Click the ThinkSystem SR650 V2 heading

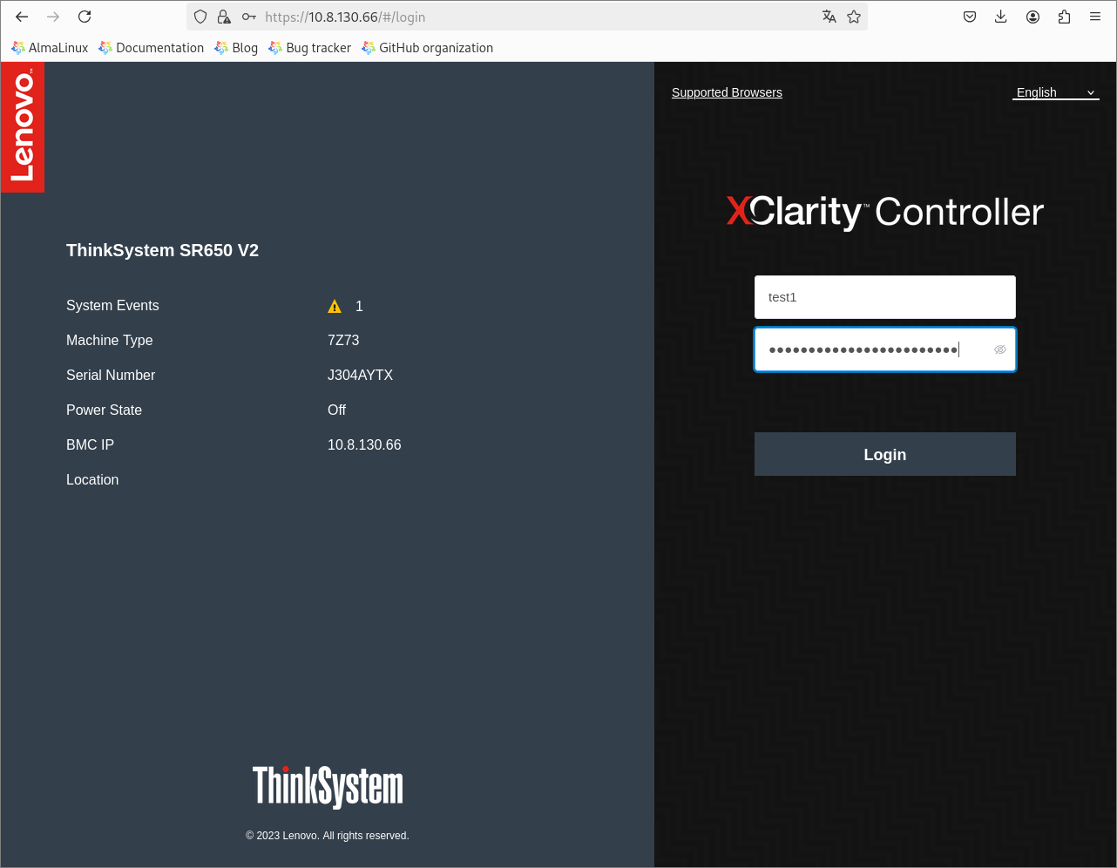[162, 250]
